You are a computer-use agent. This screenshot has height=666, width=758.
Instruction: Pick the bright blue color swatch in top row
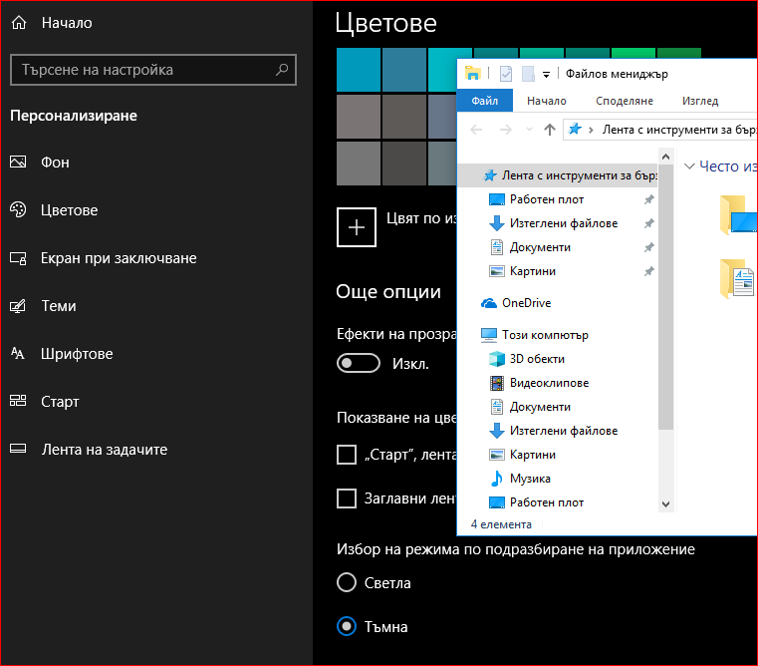[359, 70]
